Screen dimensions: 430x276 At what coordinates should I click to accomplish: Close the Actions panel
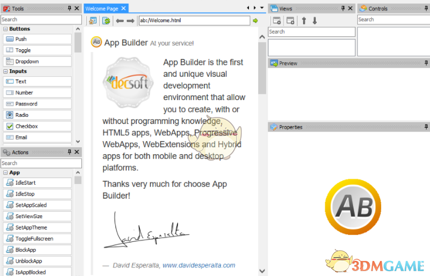[x=77, y=152]
